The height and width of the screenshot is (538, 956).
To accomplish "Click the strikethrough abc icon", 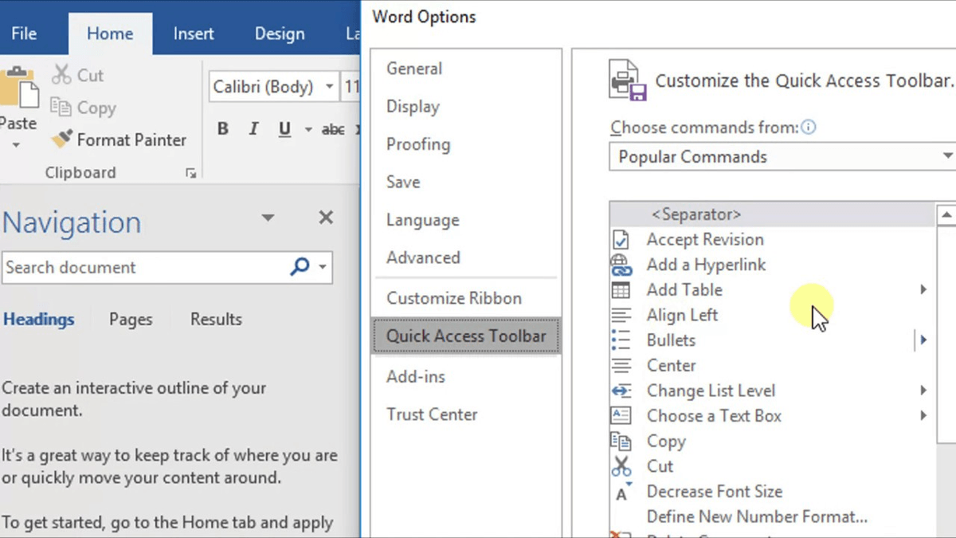I will pos(332,129).
